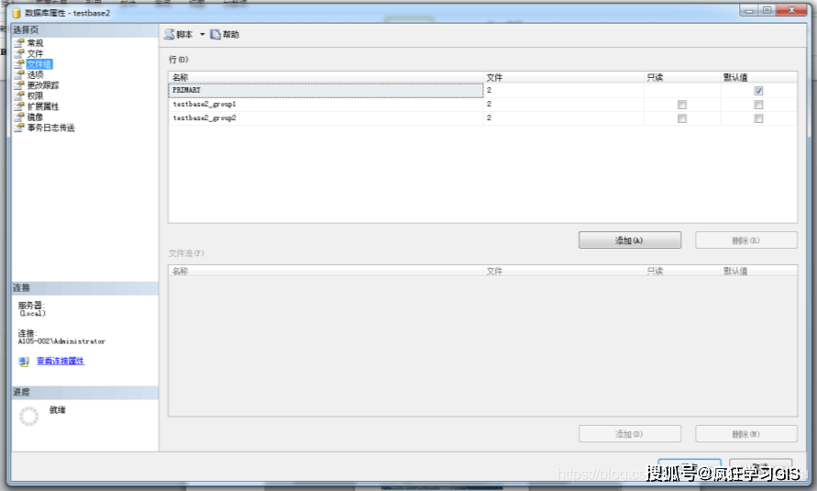The height and width of the screenshot is (491, 817).
Task: Expand the 脚本 dropdown arrow
Action: click(x=202, y=34)
